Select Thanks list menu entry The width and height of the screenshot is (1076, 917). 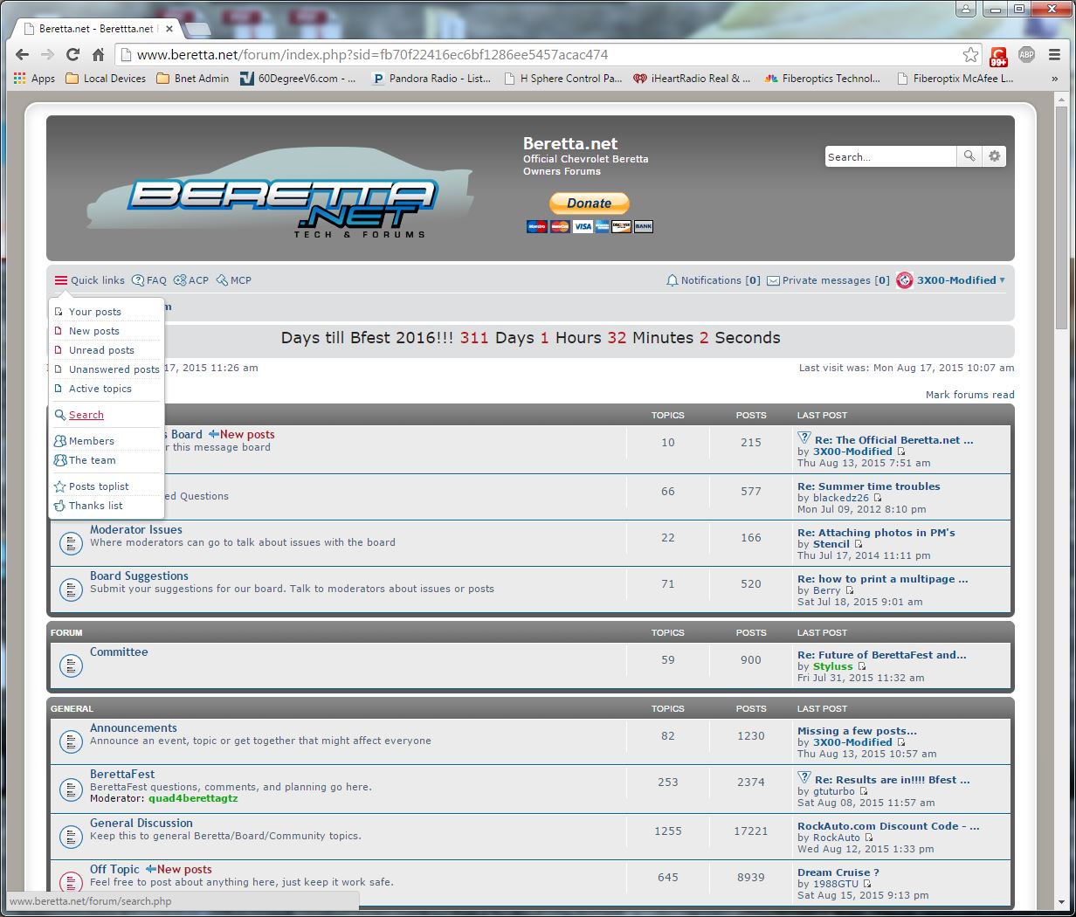click(x=95, y=506)
